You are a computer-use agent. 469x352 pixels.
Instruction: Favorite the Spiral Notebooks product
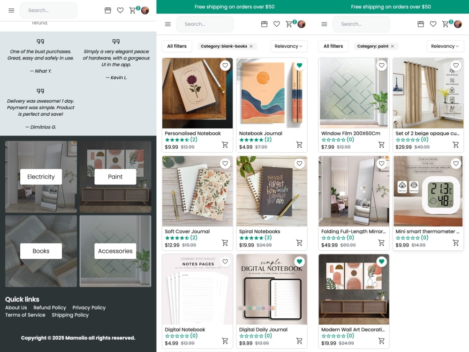(x=299, y=164)
